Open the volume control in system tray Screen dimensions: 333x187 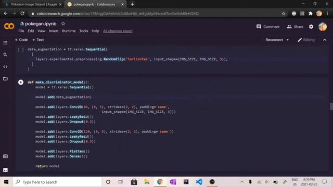pyautogui.click(x=267, y=182)
